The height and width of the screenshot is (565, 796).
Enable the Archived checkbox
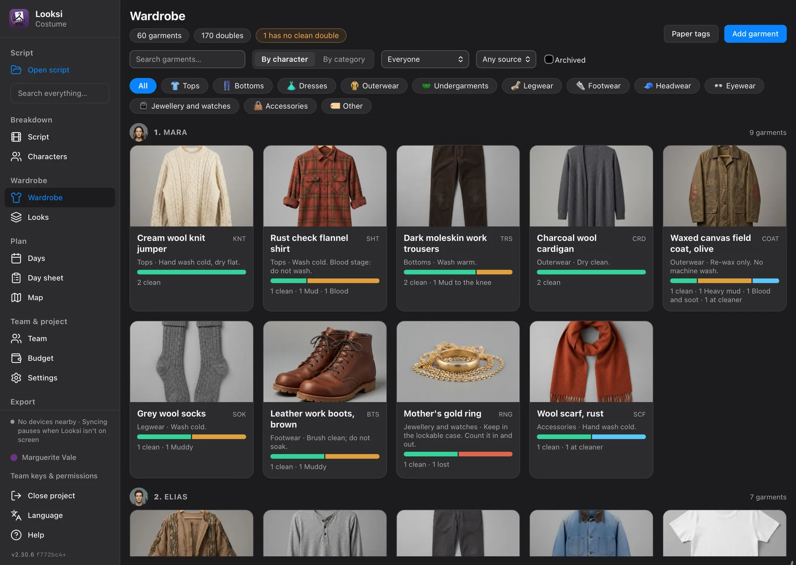point(549,59)
